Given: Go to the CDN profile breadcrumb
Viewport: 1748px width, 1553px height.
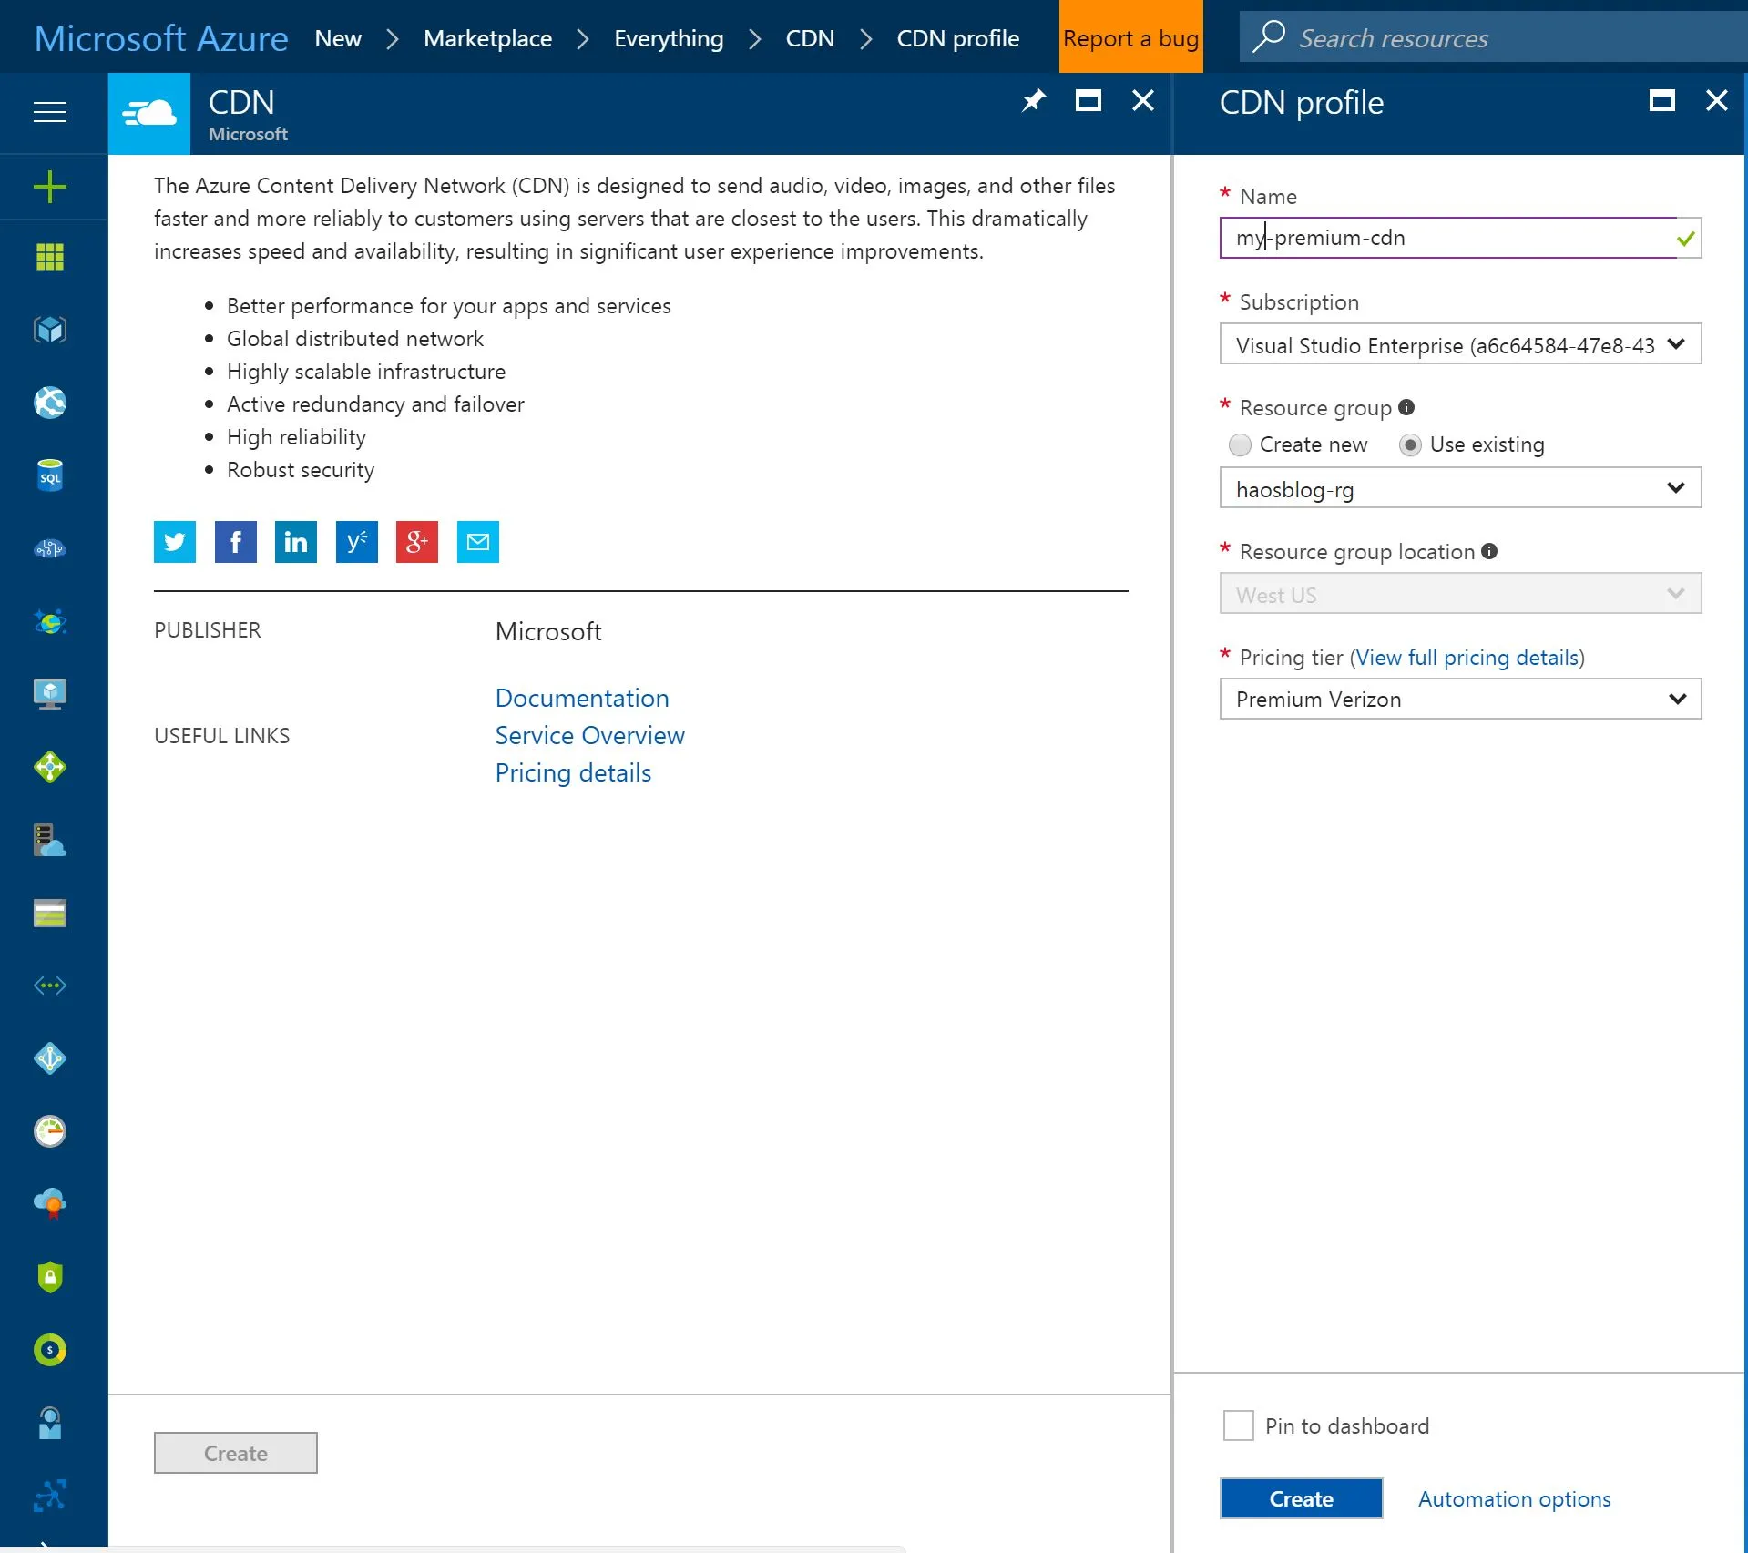Looking at the screenshot, I should click(x=957, y=38).
